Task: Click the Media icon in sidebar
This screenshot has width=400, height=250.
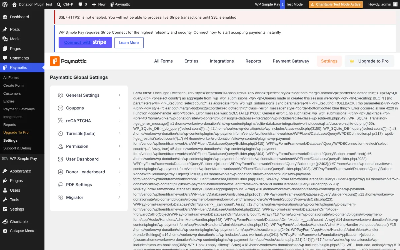Action: [x=5, y=39]
